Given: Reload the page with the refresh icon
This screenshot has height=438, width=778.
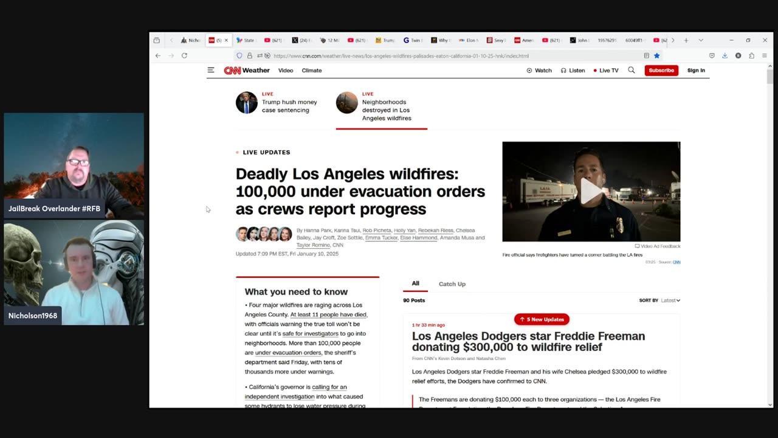Looking at the screenshot, I should [184, 55].
